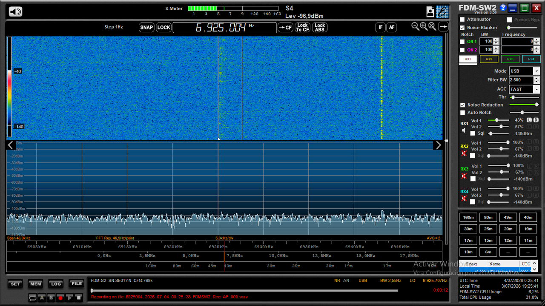Open the FDM-SW2 help icon

pyautogui.click(x=503, y=8)
